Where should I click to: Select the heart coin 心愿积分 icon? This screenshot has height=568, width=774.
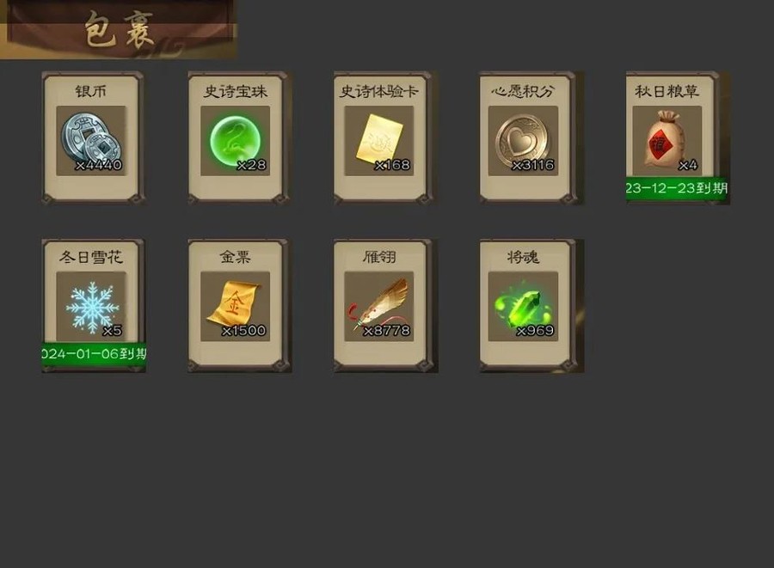coord(523,141)
